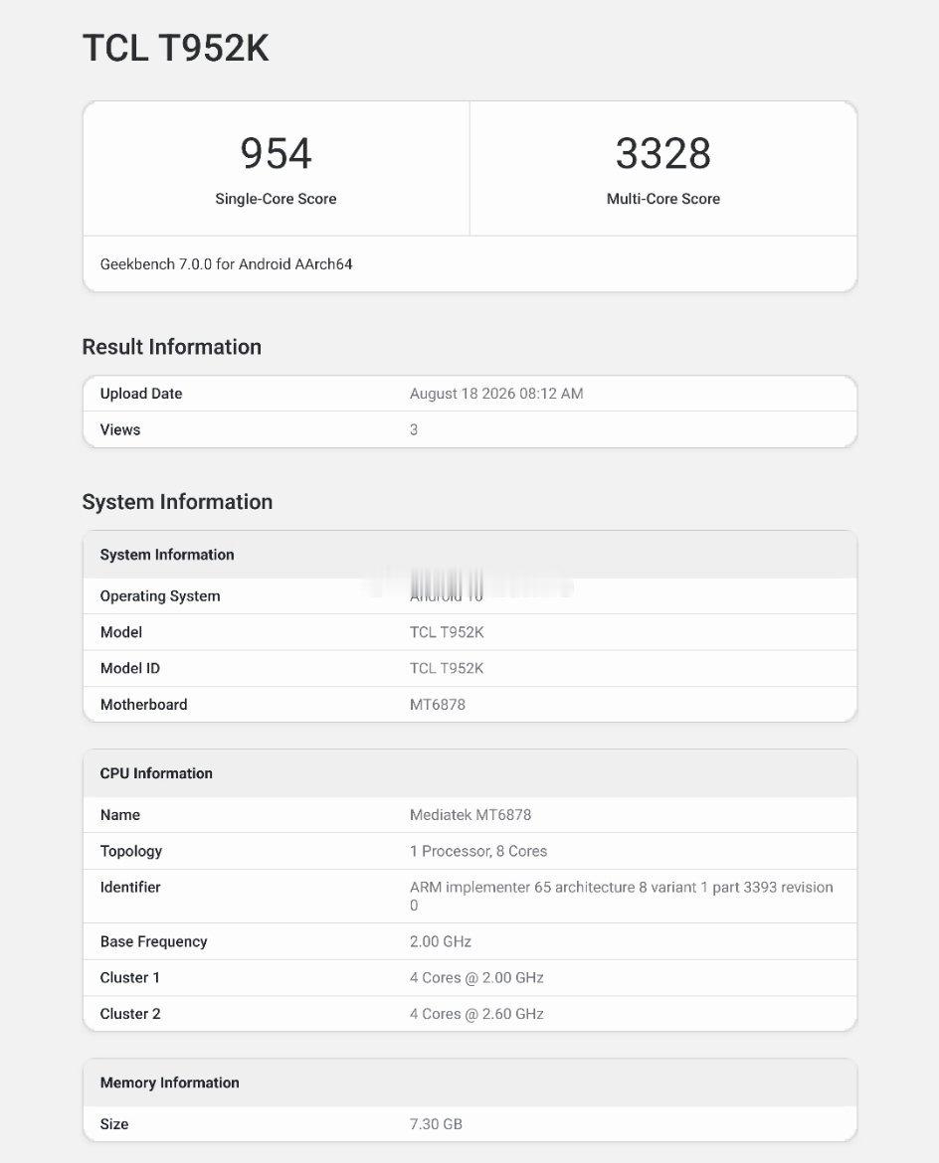This screenshot has height=1163, width=939.
Task: Select the 7.30 GB memory size value
Action: [436, 1124]
